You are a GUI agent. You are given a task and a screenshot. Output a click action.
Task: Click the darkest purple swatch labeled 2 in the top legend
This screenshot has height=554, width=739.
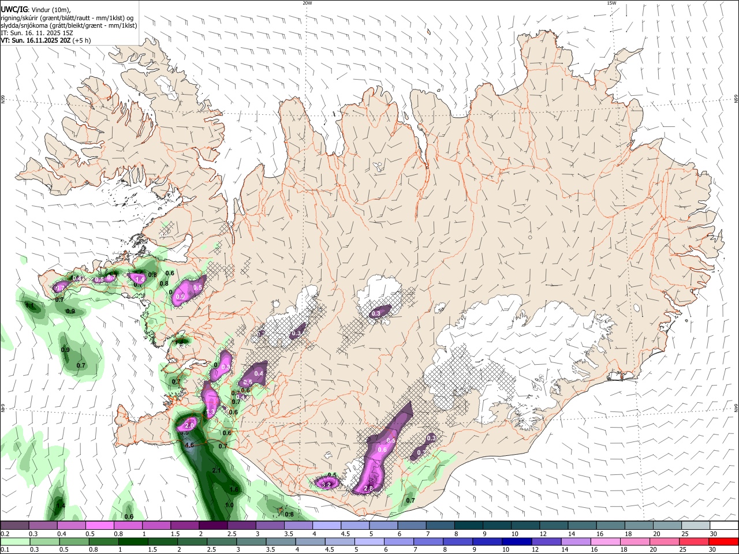click(214, 526)
